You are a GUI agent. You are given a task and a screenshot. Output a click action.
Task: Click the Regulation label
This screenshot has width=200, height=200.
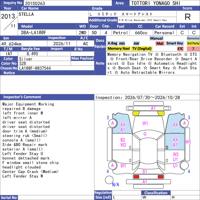pos(103,192)
